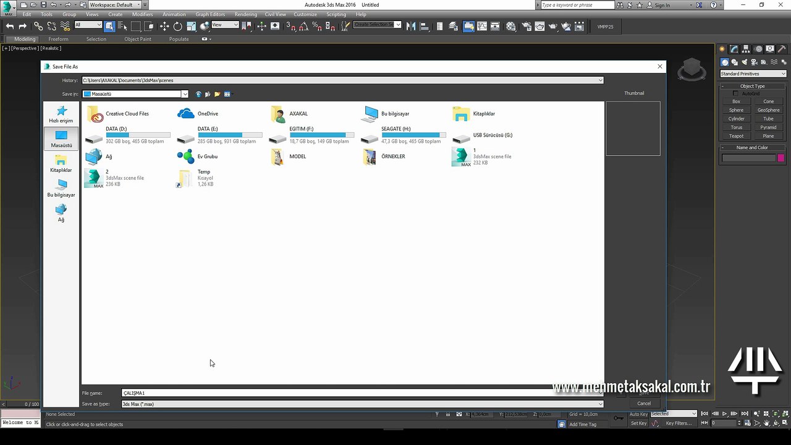Image resolution: width=791 pixels, height=445 pixels.
Task: Open the Graph Editors menu
Action: coord(210,14)
